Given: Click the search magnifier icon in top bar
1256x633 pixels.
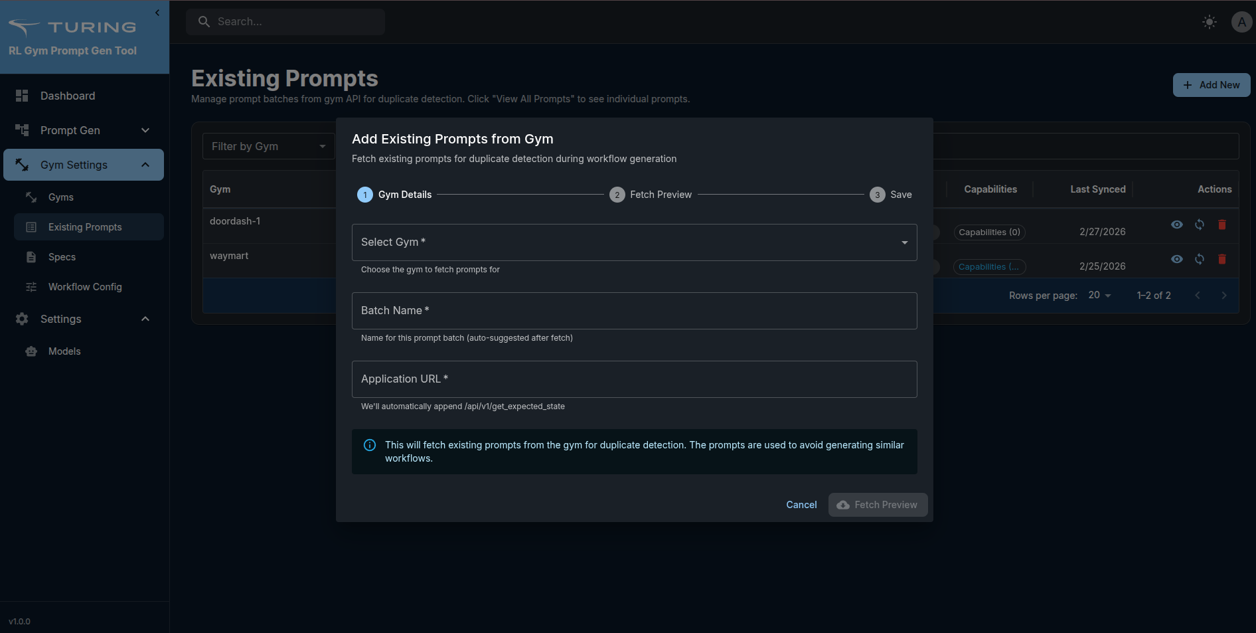Looking at the screenshot, I should tap(204, 21).
